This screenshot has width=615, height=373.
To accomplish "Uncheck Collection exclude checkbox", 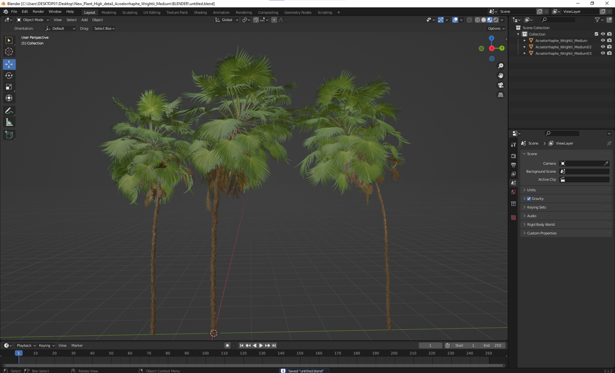I will point(597,34).
